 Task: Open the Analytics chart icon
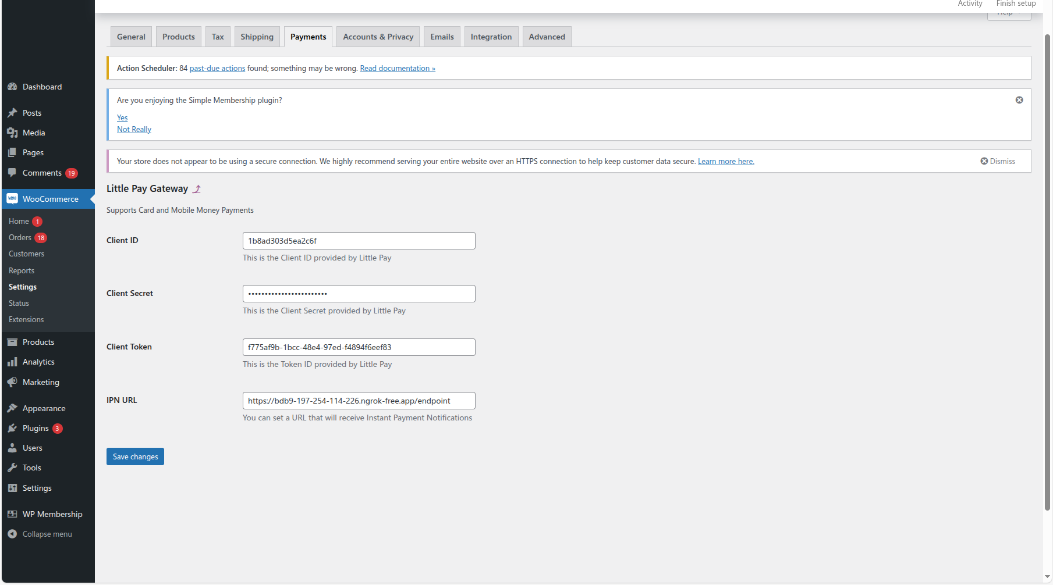tap(13, 361)
